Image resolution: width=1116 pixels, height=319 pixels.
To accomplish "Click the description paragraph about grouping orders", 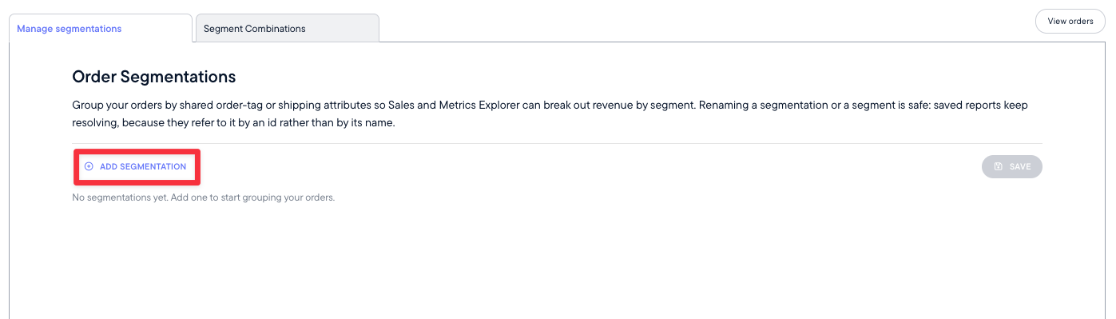I will tap(556, 114).
